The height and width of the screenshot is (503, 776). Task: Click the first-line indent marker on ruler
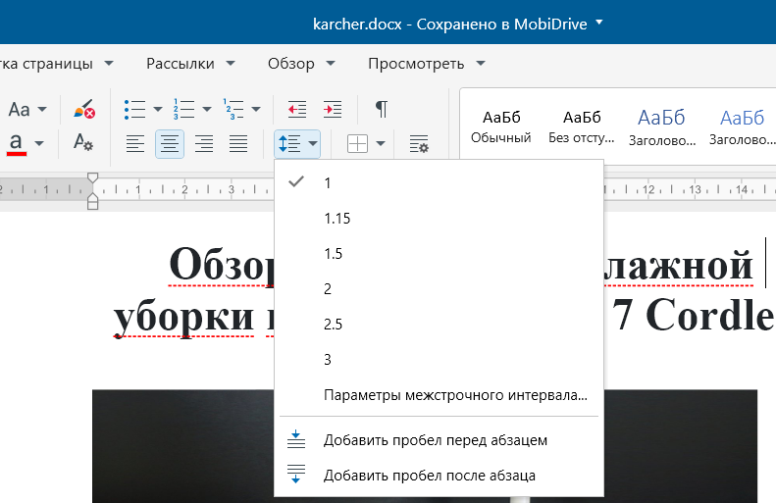pyautogui.click(x=92, y=177)
